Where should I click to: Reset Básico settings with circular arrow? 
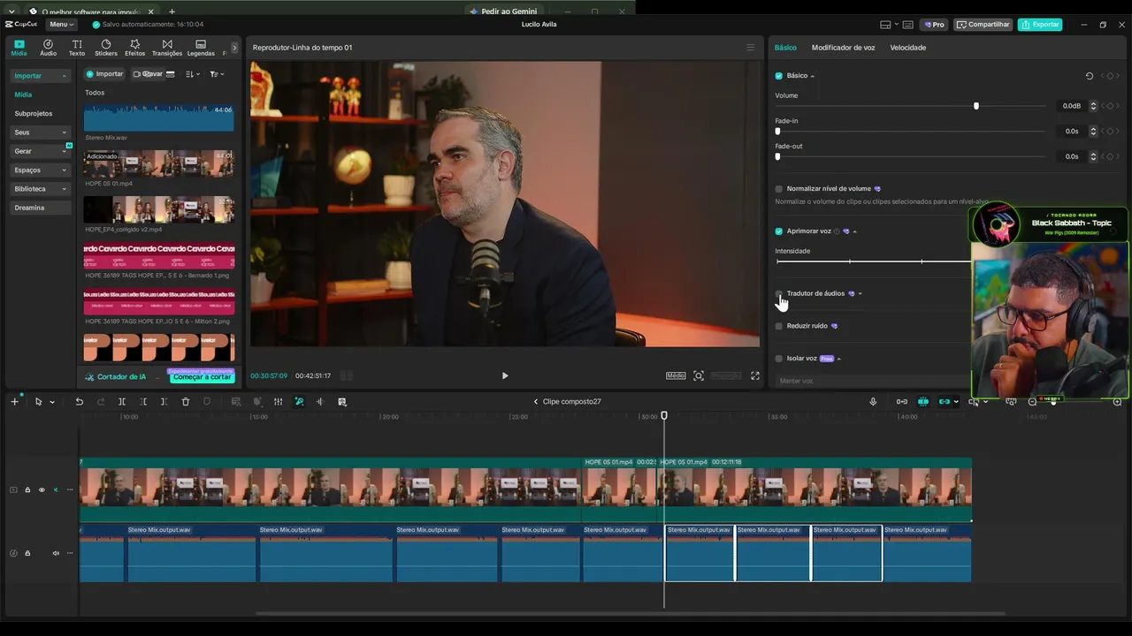coord(1090,76)
